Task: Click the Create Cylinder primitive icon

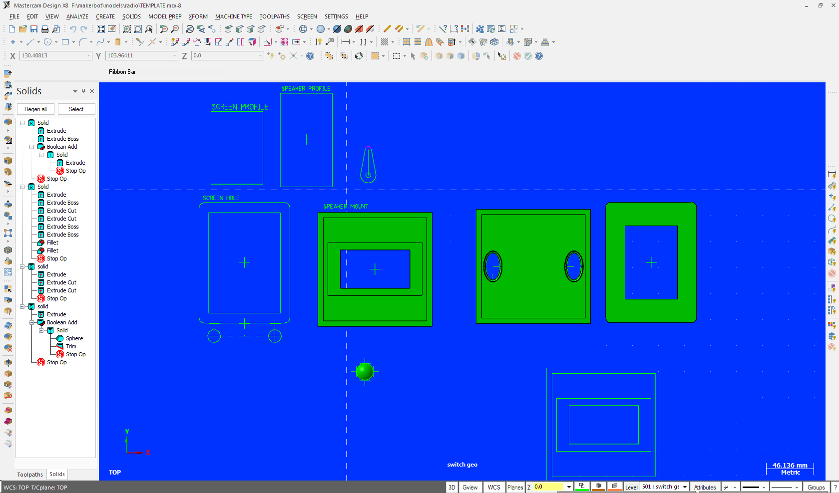Action: pos(118,42)
